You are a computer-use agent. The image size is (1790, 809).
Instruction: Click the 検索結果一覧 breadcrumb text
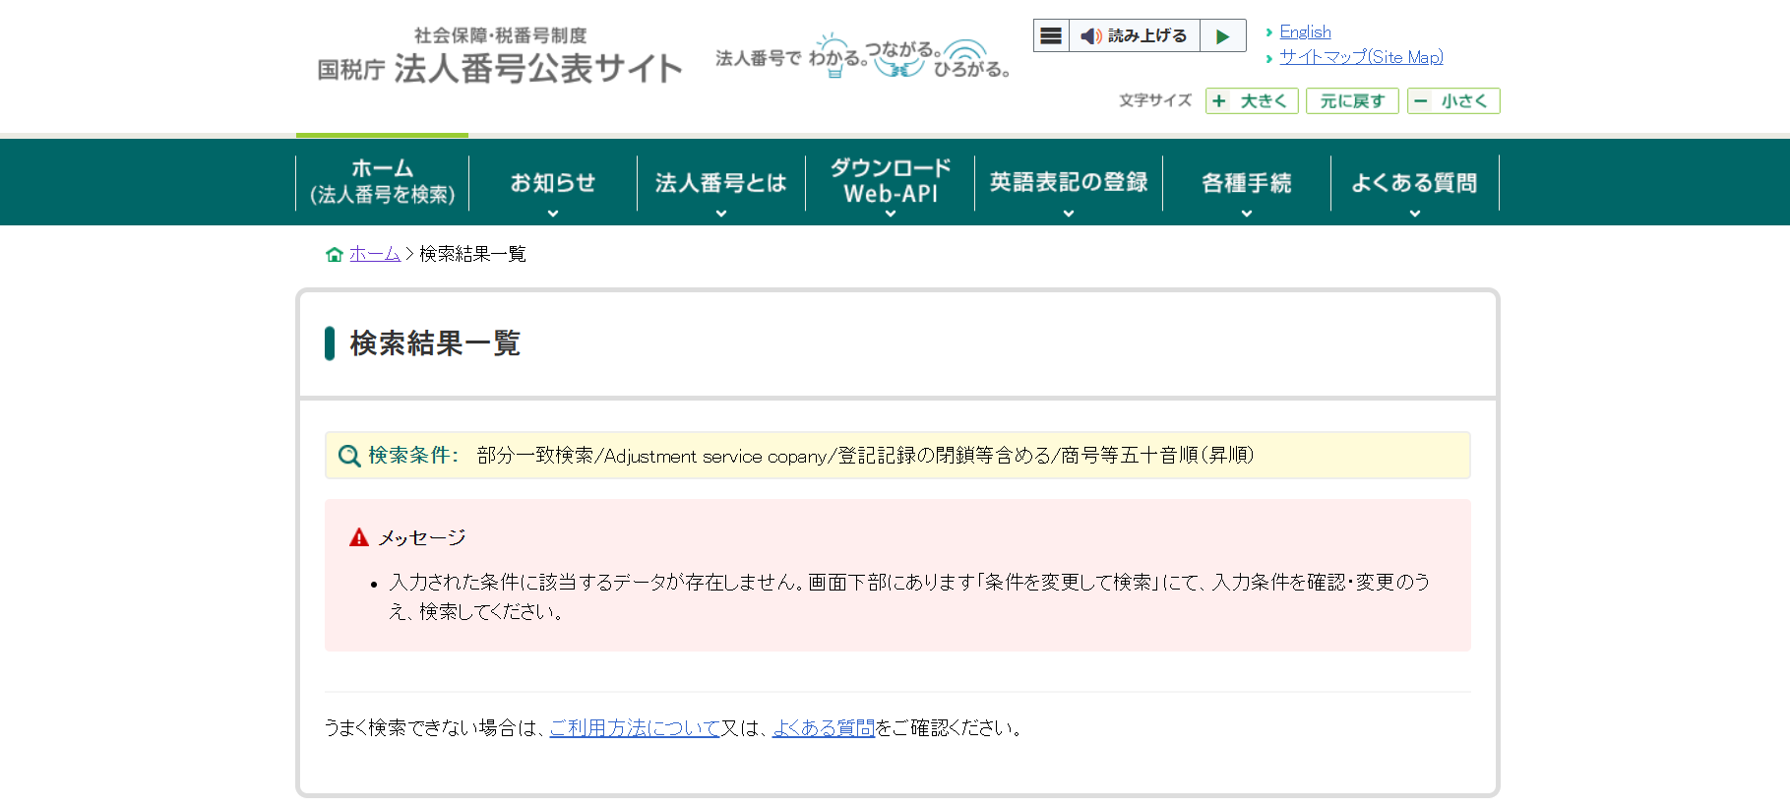click(472, 254)
